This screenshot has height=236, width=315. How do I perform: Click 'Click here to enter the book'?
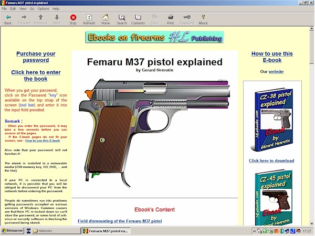pyautogui.click(x=36, y=76)
